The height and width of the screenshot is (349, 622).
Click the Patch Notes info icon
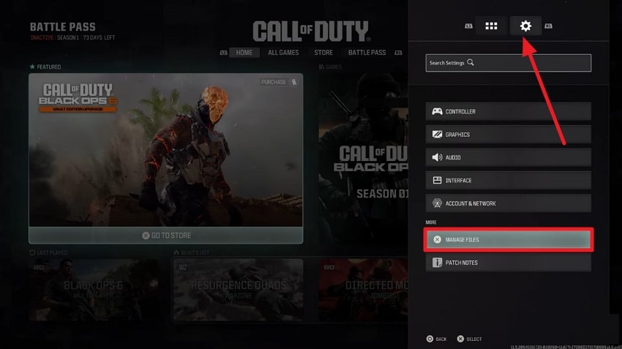(x=437, y=263)
